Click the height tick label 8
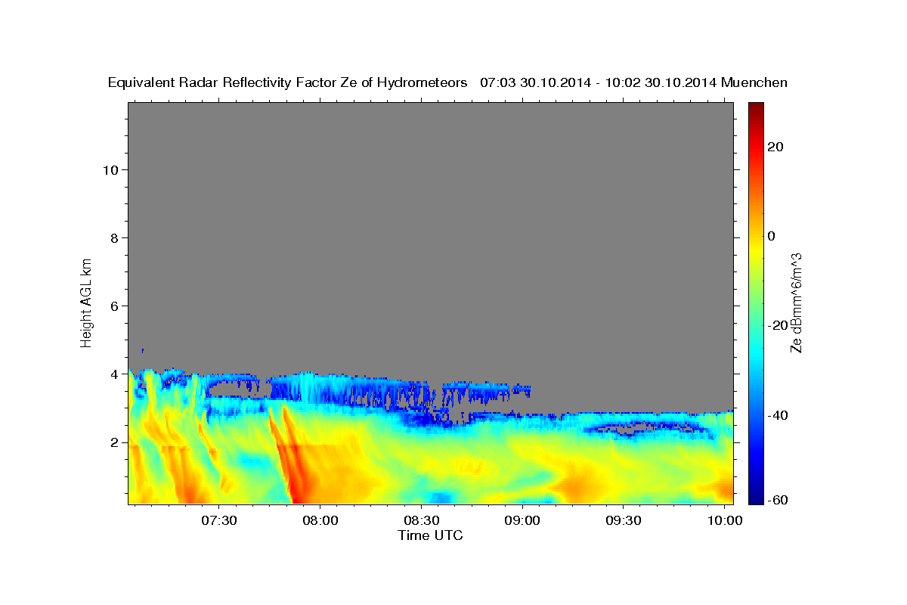The height and width of the screenshot is (605, 907). point(114,238)
